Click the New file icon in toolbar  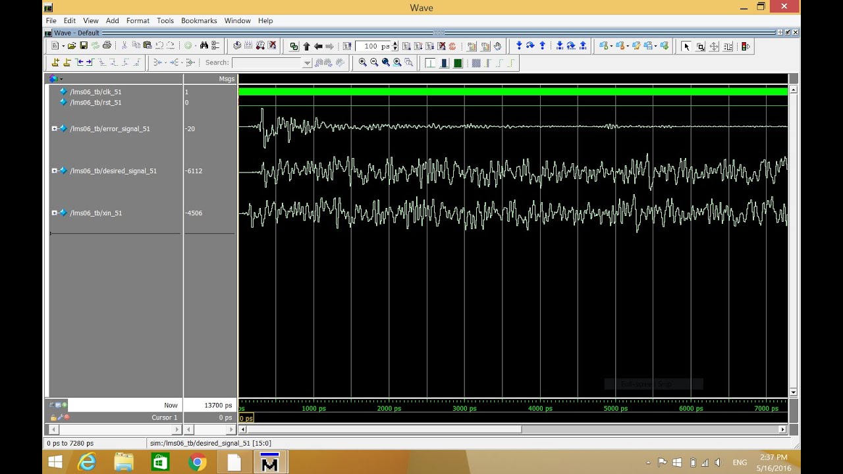point(55,45)
